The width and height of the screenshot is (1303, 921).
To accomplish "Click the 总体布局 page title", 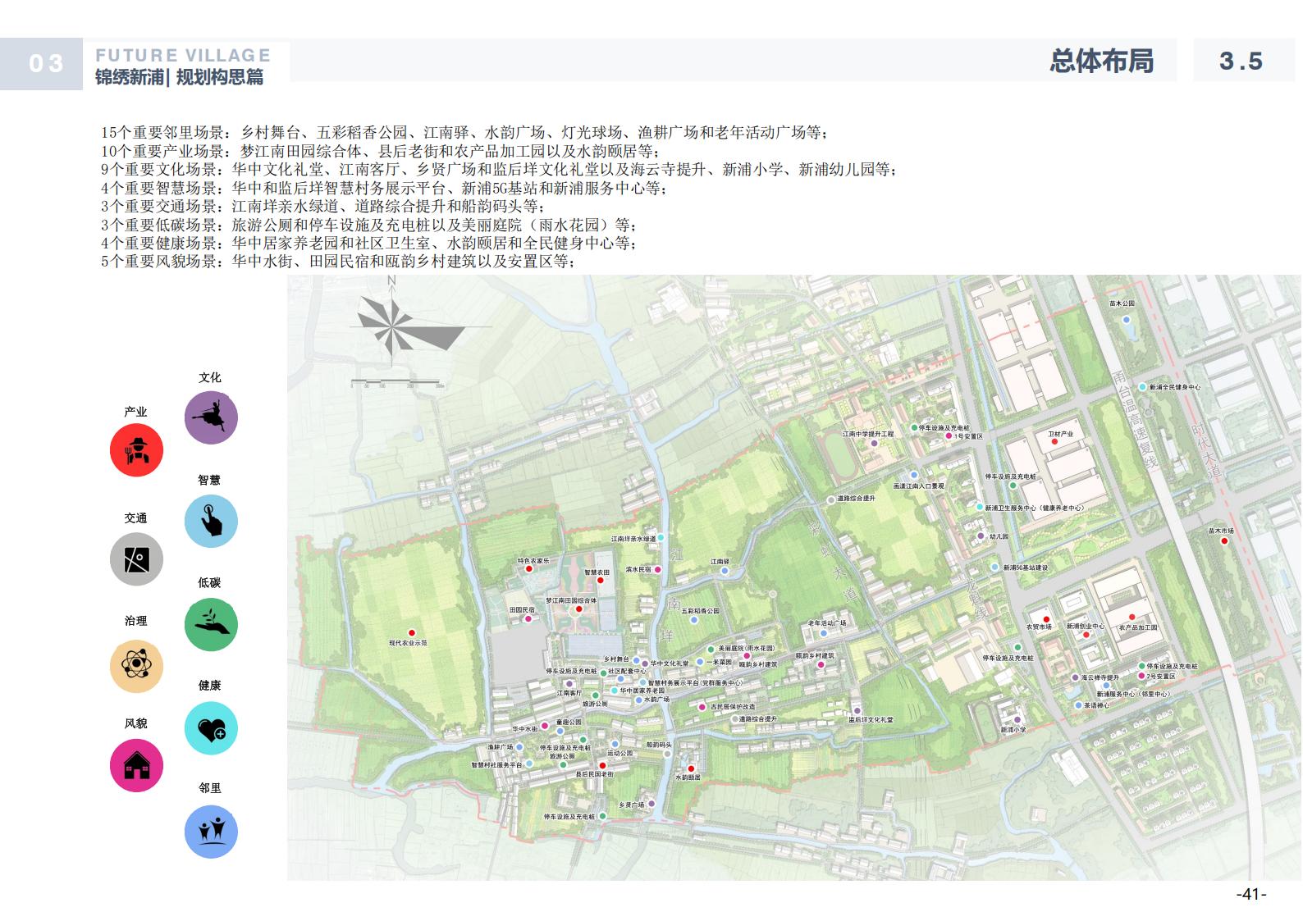I will click(x=1101, y=62).
